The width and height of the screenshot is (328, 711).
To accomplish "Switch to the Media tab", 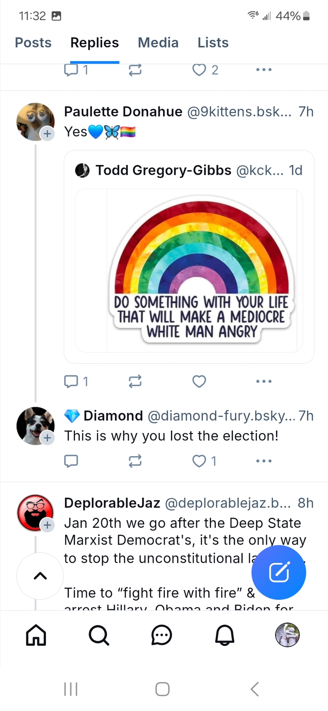I will pos(158,43).
